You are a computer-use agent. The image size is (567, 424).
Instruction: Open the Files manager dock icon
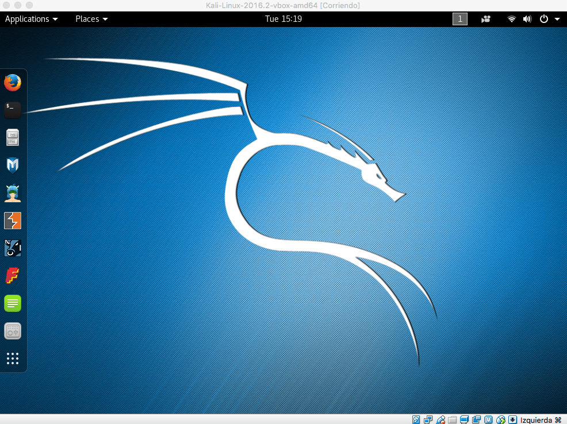point(13,138)
